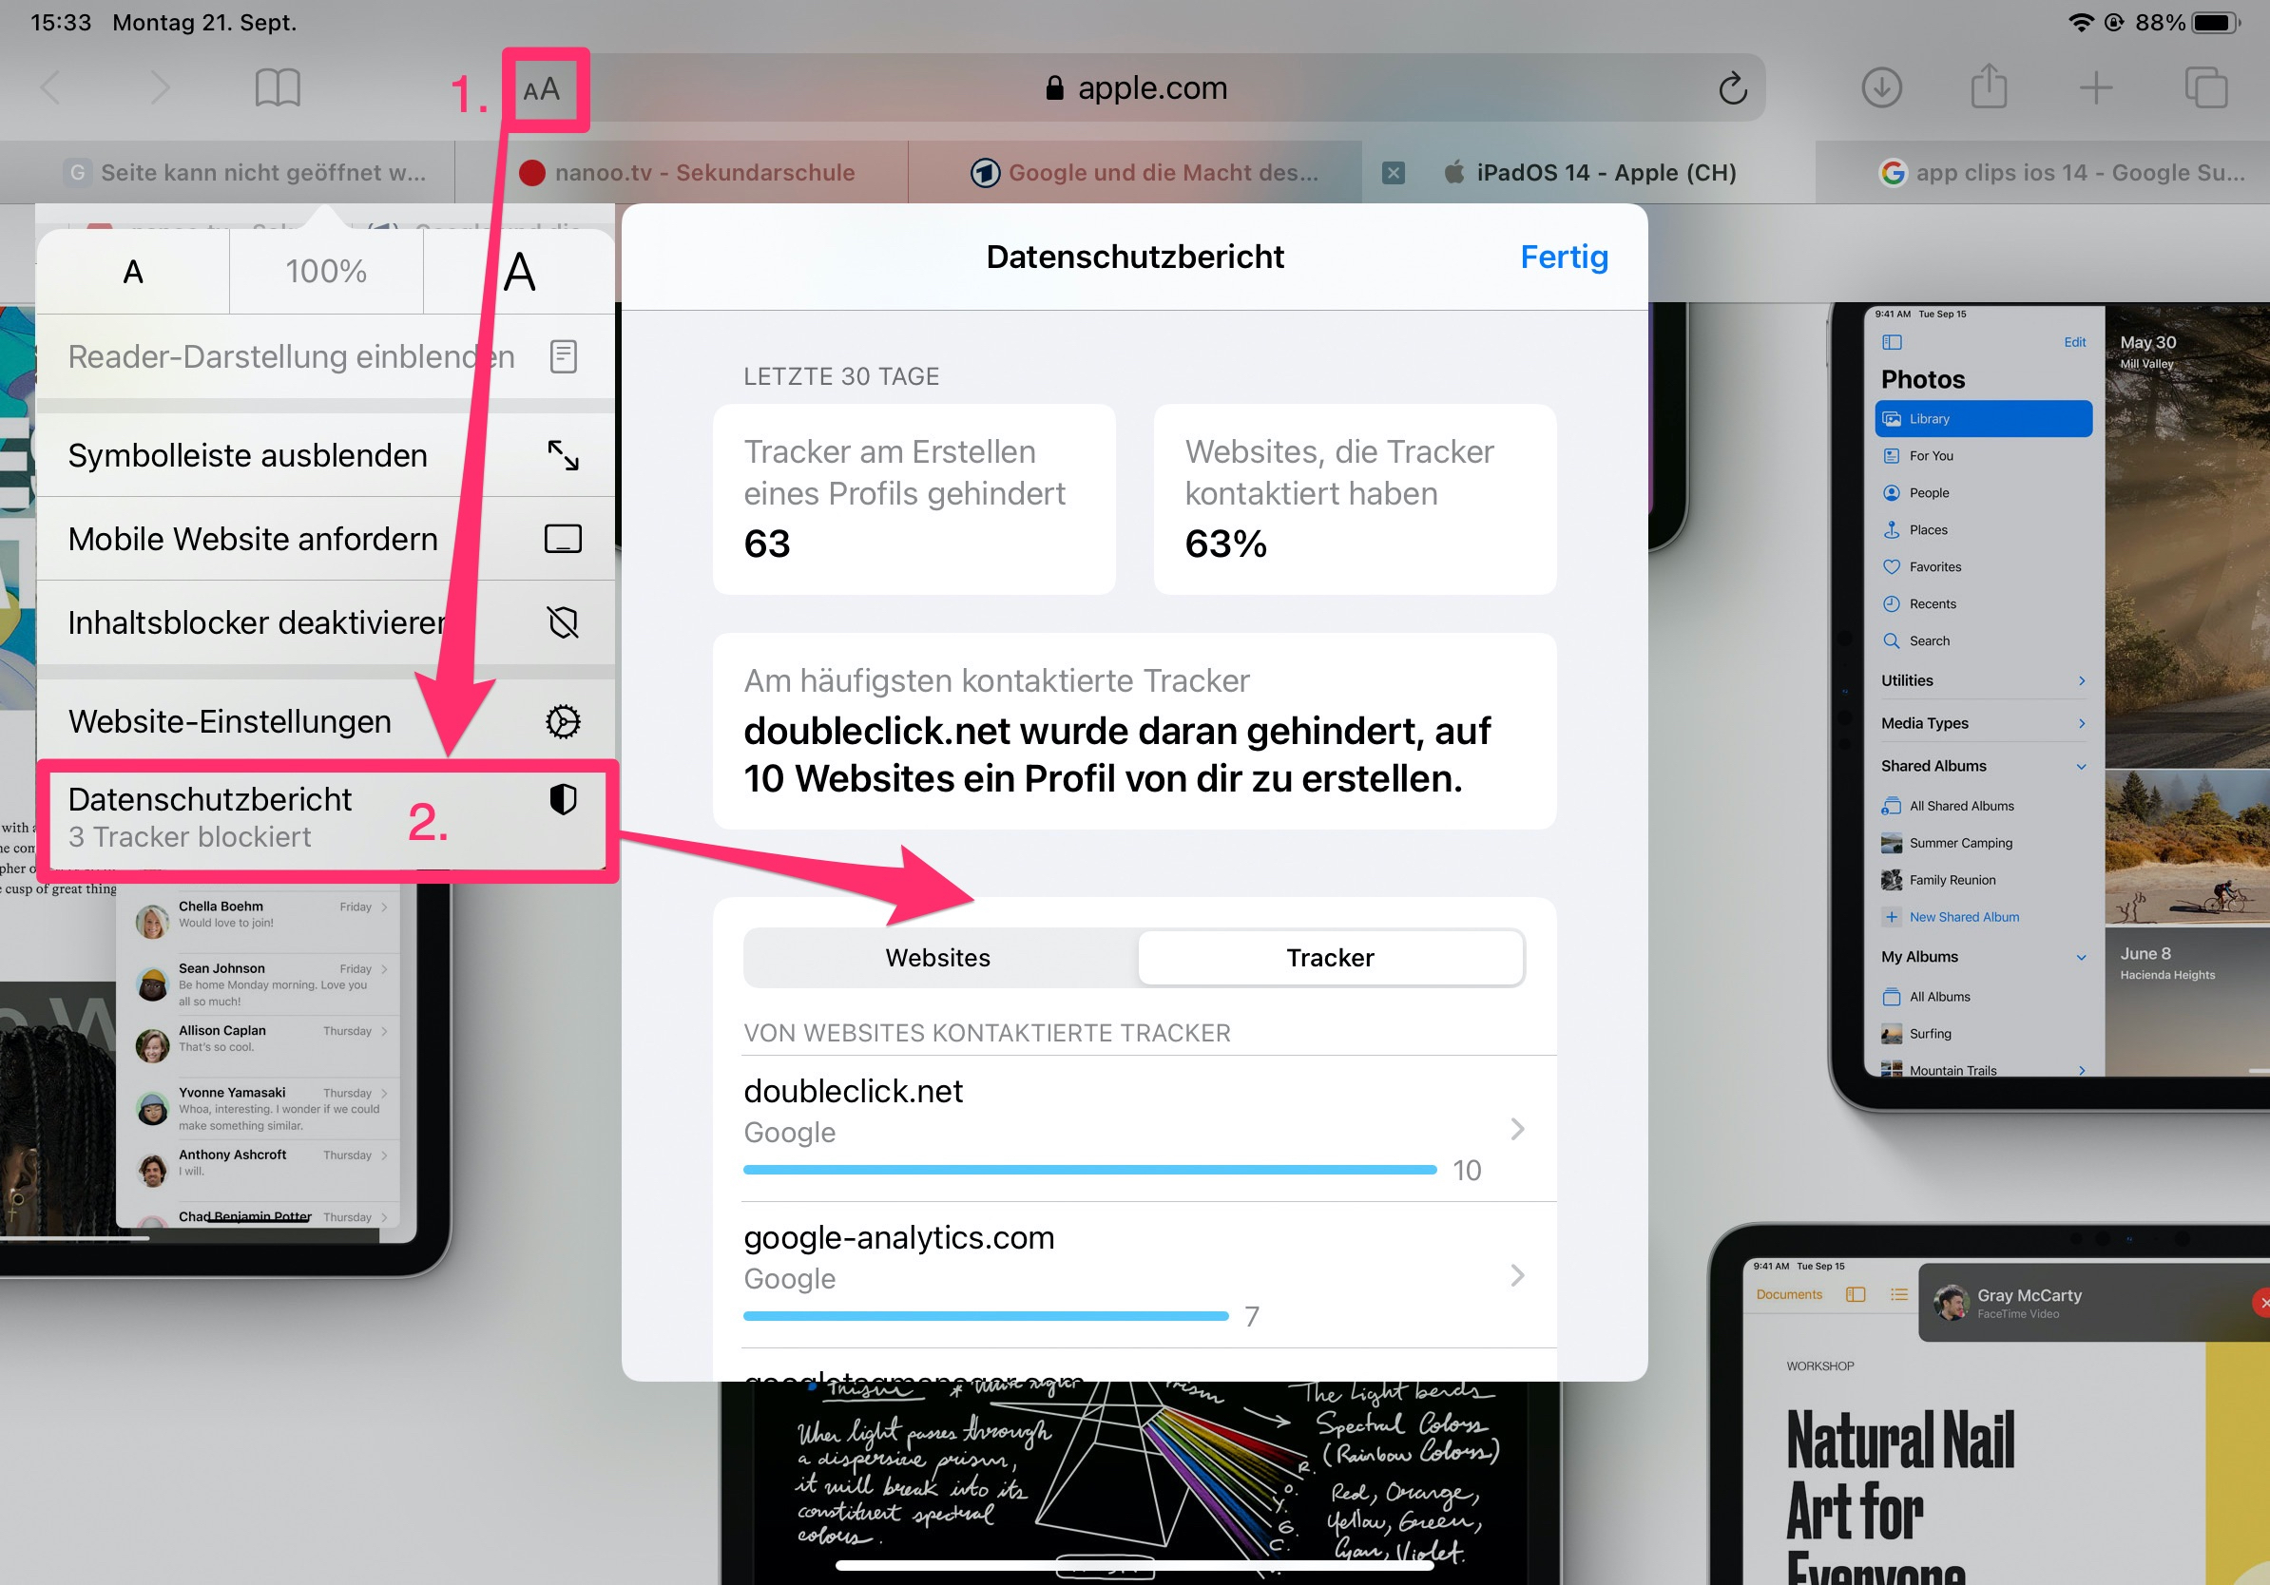Switch the segmented control to Websites

[x=938, y=958]
